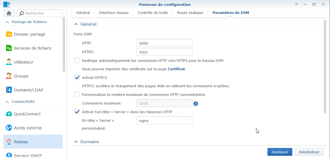Click the home icon button
The image size is (330, 158).
9,13
